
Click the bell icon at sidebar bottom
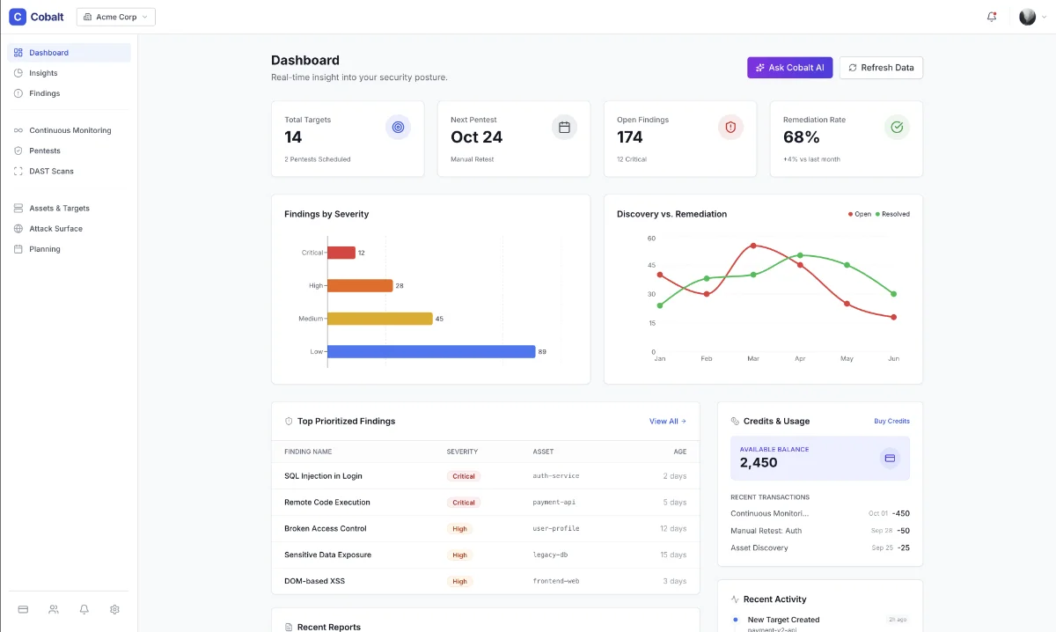(x=84, y=609)
